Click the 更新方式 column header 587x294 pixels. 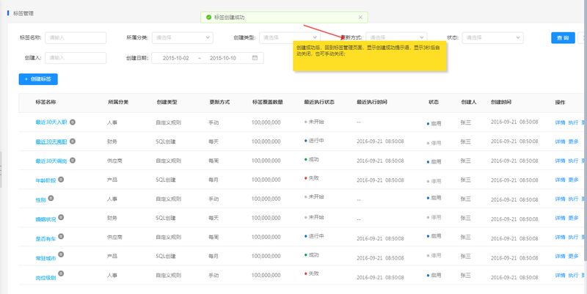pyautogui.click(x=219, y=102)
